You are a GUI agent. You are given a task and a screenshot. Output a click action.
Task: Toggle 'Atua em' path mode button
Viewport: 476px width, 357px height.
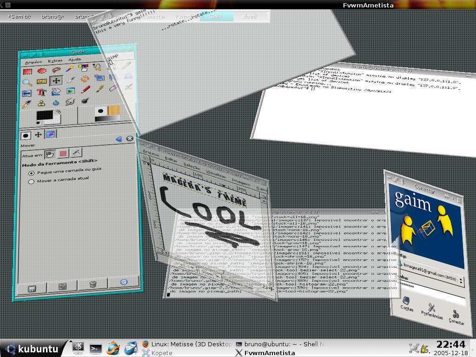[x=76, y=152]
